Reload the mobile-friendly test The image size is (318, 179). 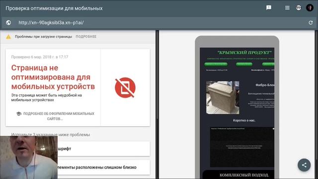[311, 22]
